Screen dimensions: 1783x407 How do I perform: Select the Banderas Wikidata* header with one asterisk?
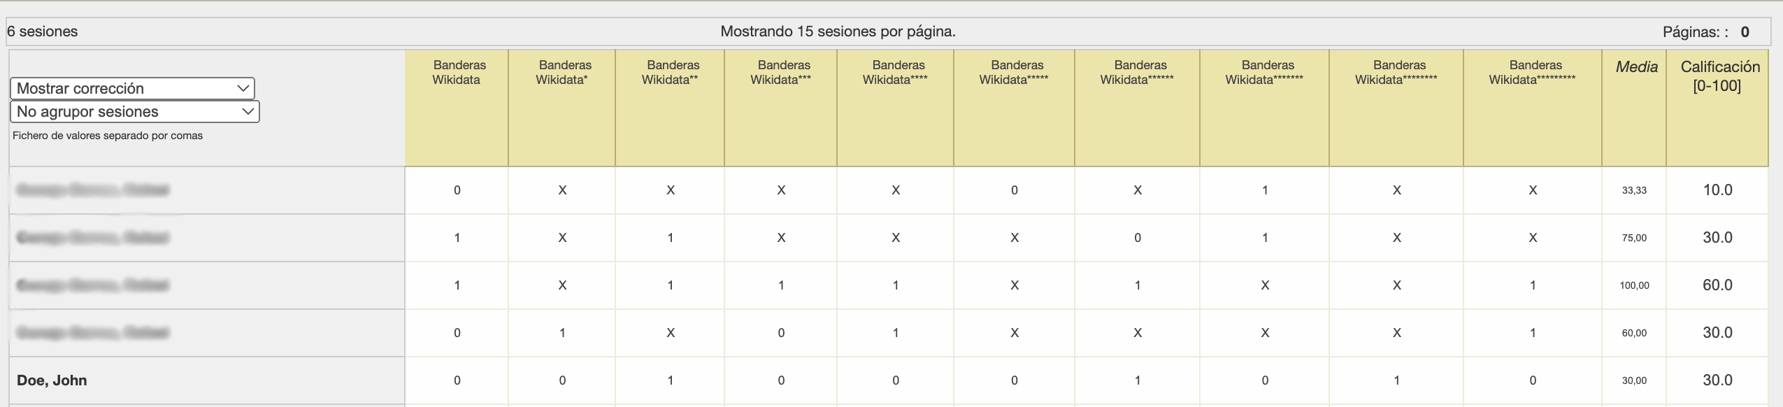(x=564, y=72)
